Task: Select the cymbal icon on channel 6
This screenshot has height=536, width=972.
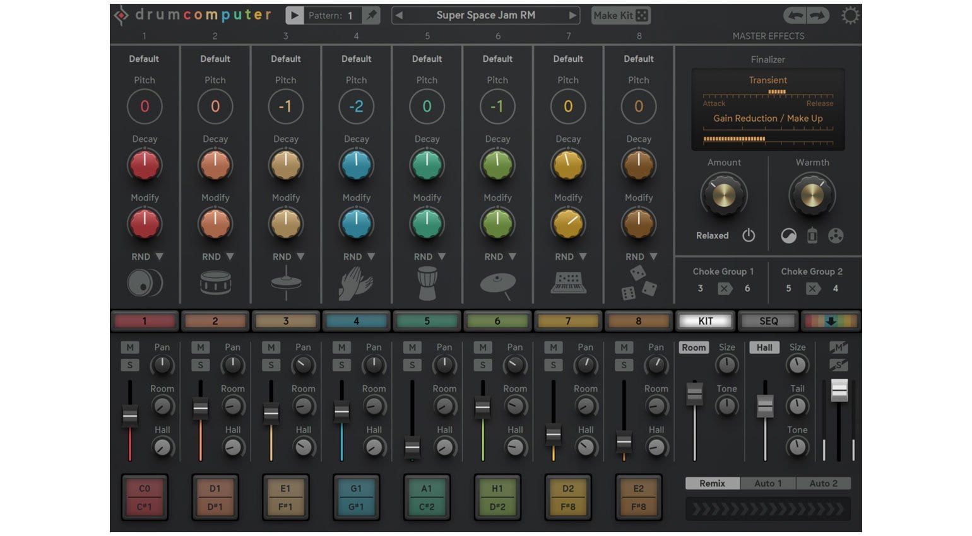Action: point(498,285)
